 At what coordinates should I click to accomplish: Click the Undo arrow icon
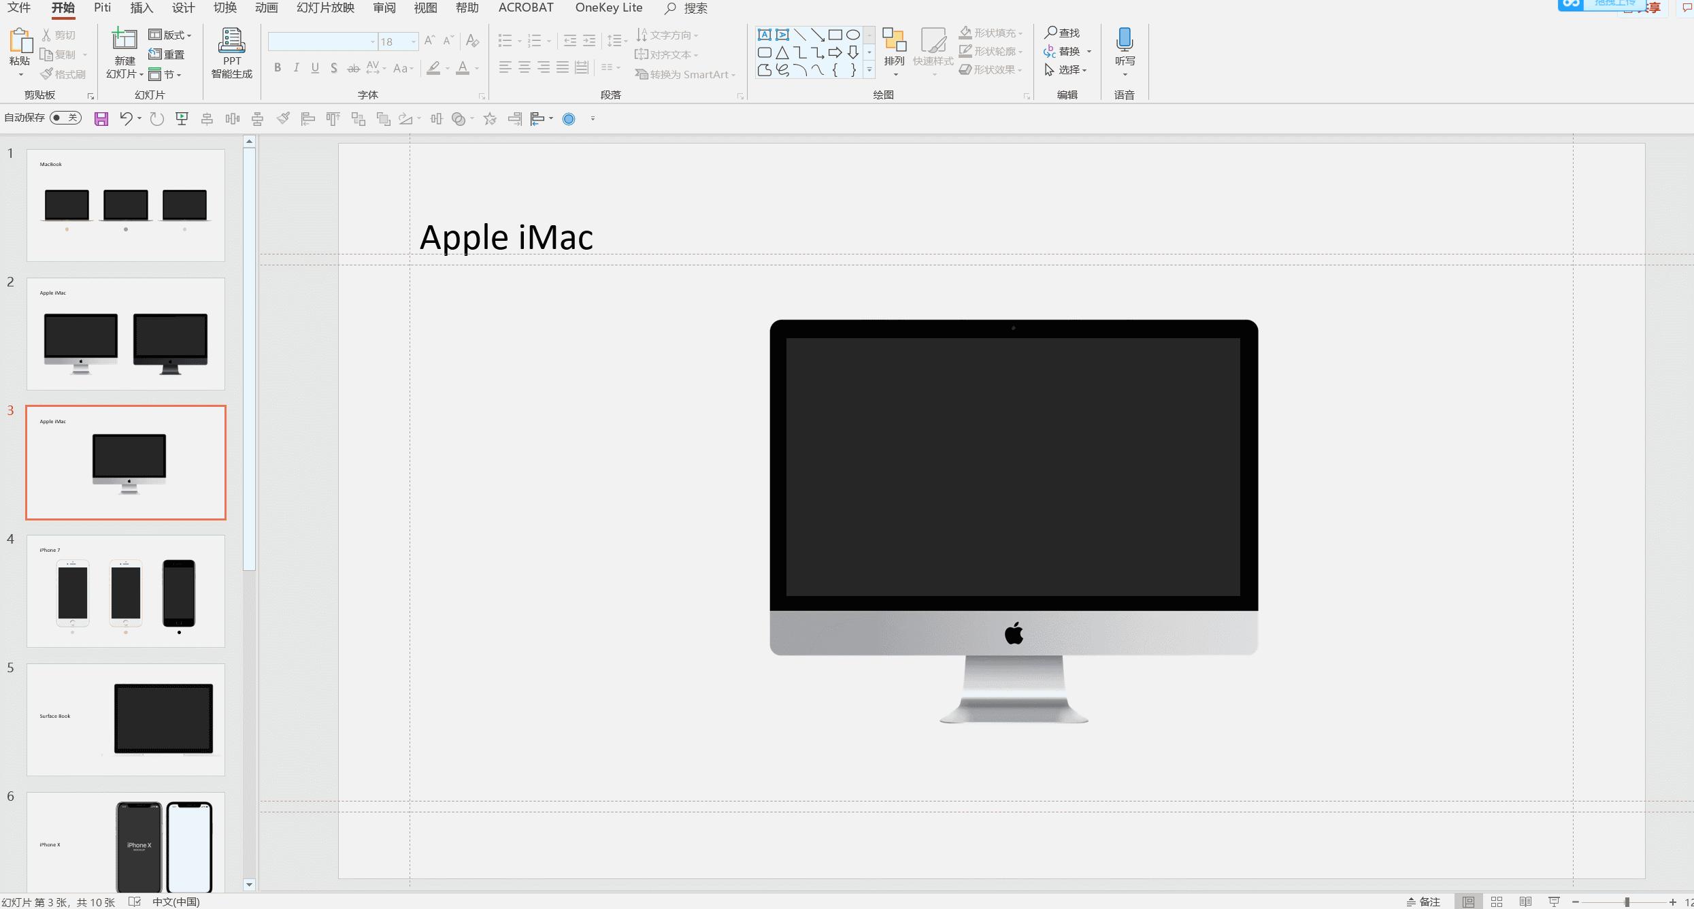(126, 118)
